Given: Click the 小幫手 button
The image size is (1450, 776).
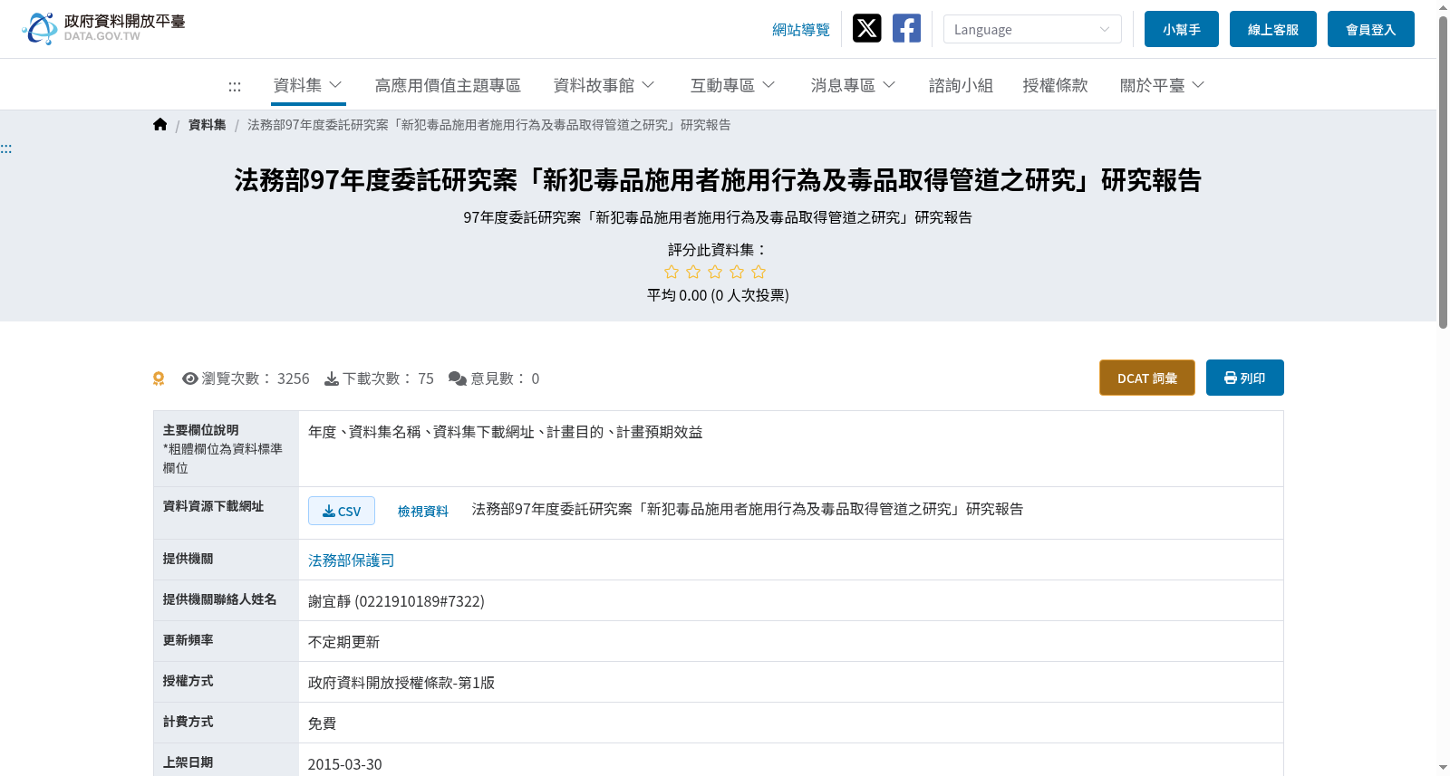Looking at the screenshot, I should point(1182,29).
